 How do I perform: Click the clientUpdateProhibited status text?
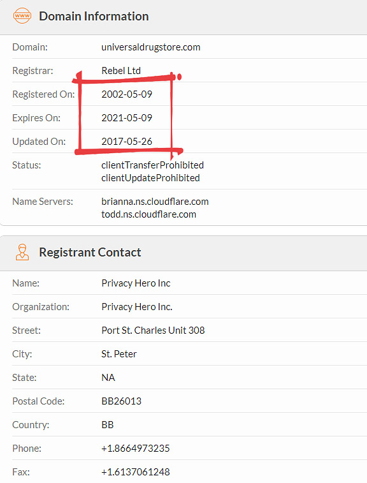coord(150,178)
